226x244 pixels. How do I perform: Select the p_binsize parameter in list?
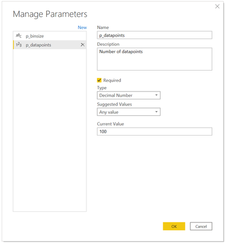(x=50, y=36)
